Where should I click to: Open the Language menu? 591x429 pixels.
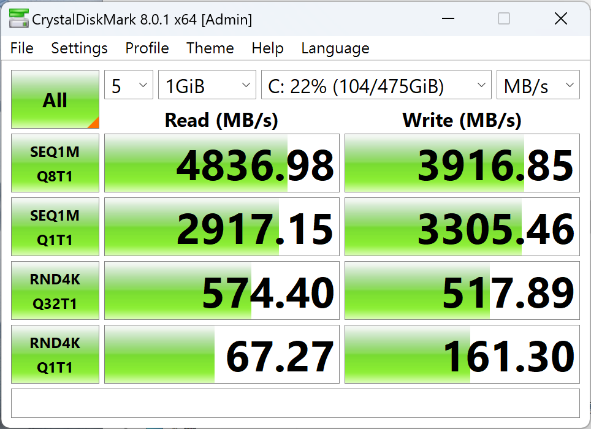point(335,48)
